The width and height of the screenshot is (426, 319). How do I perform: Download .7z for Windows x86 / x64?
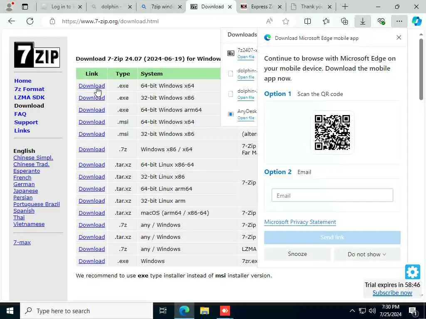pos(92,149)
